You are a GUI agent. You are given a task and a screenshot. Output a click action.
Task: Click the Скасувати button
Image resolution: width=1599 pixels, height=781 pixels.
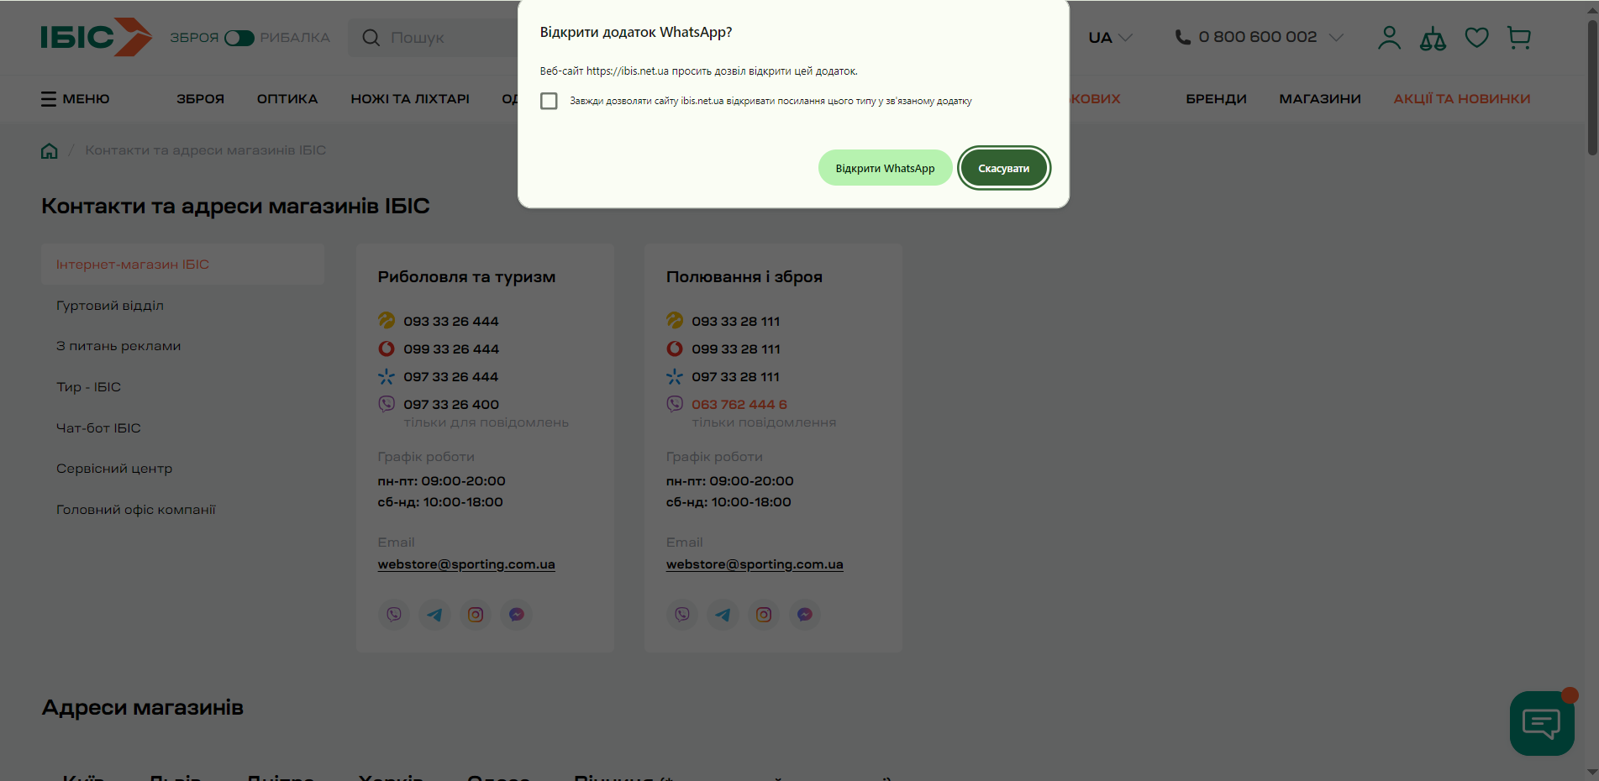click(x=1004, y=168)
